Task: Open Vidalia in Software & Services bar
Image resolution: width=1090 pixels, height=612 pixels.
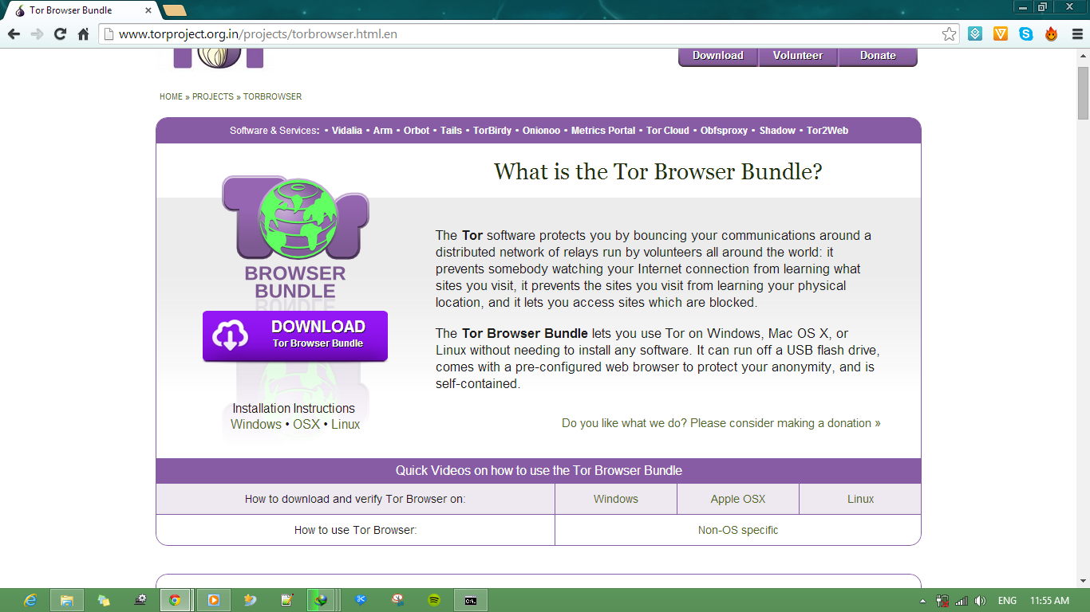Action: [x=346, y=131]
